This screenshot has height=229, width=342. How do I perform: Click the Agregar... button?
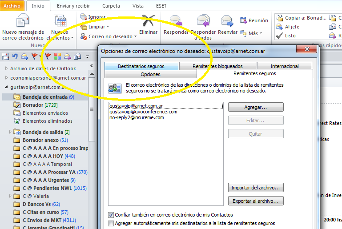[256, 107]
